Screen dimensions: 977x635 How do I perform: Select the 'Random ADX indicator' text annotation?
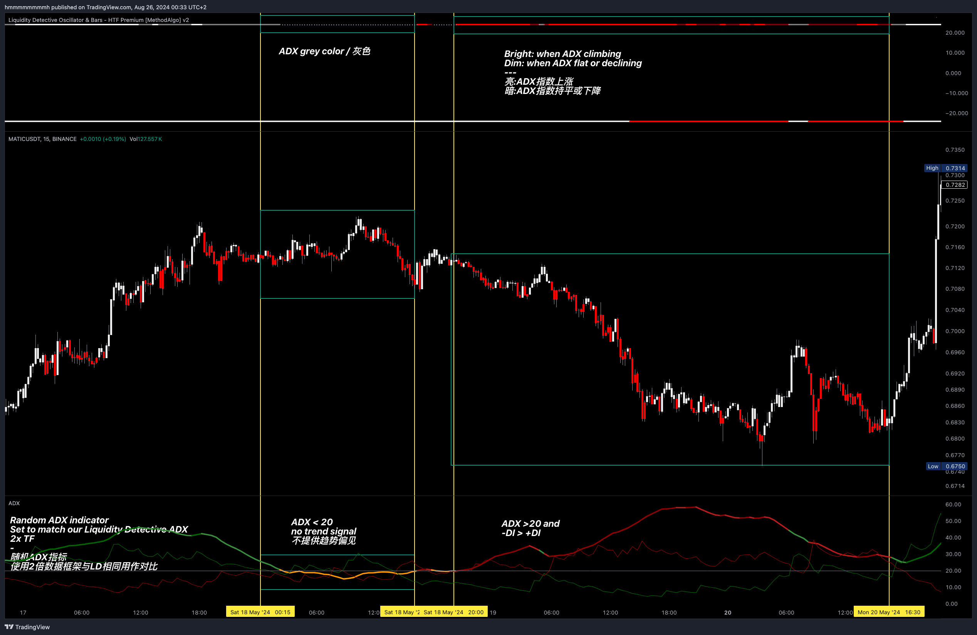click(59, 520)
